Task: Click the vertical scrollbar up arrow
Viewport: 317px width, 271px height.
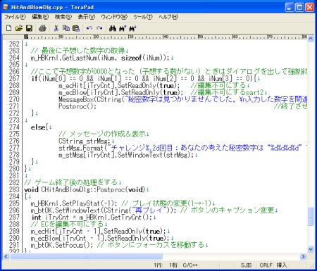Action: tap(311, 39)
